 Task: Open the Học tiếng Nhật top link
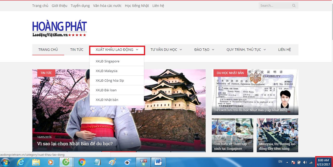click(137, 5)
